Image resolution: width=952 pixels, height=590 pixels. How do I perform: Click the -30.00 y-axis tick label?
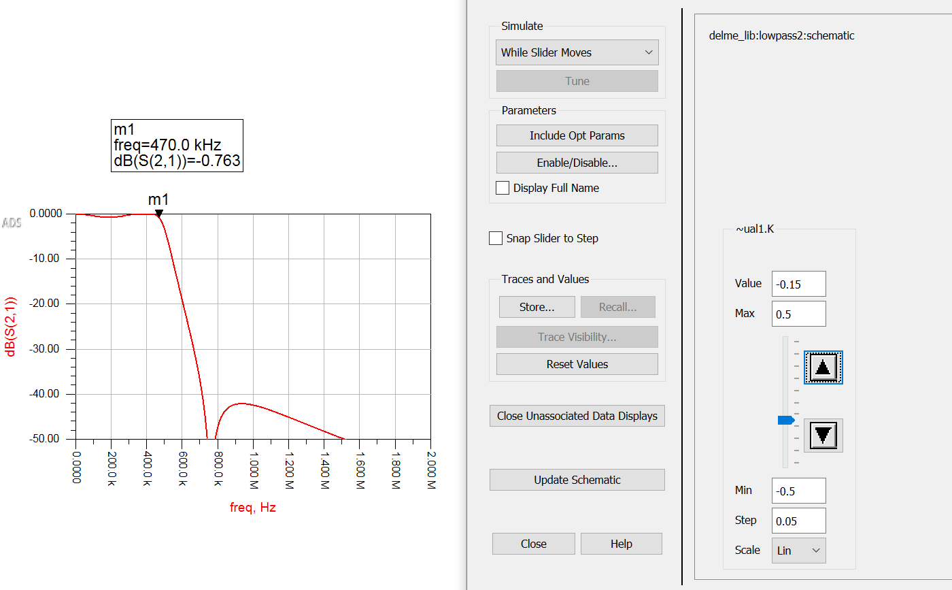coord(44,348)
